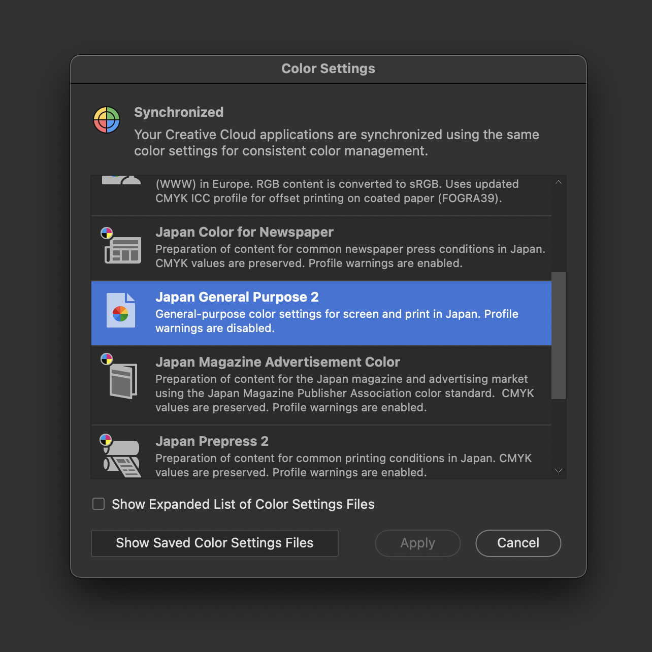Click the settings list scrollbar thumb
652x652 pixels.
(x=559, y=336)
